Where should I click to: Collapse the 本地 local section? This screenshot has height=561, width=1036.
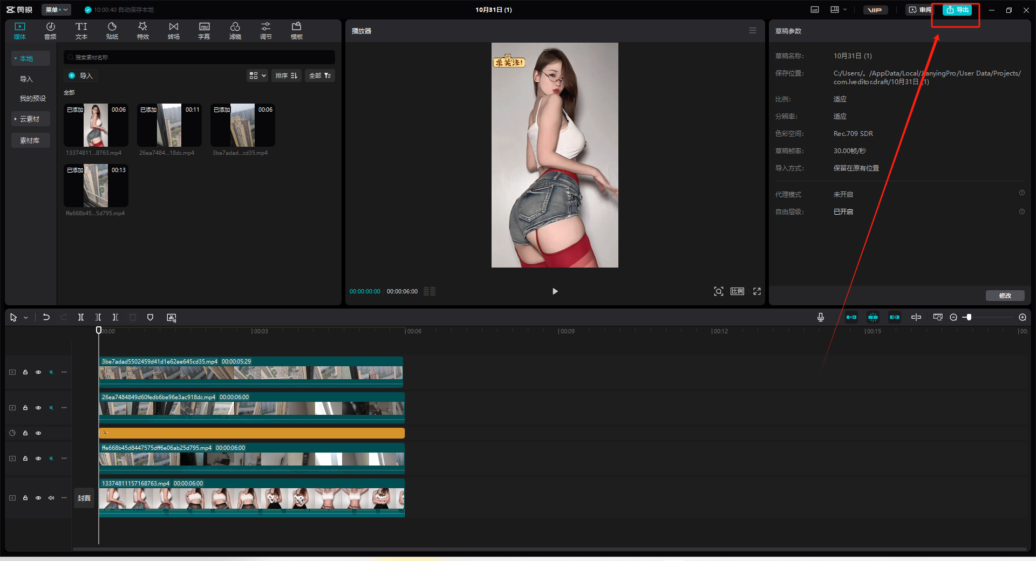click(31, 58)
